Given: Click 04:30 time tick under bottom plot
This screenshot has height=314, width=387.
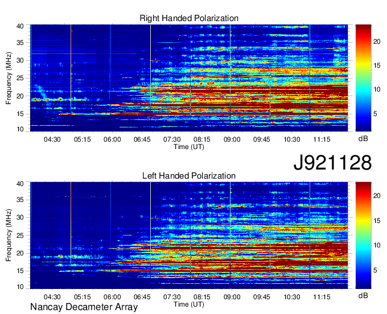Looking at the screenshot, I should point(52,297).
